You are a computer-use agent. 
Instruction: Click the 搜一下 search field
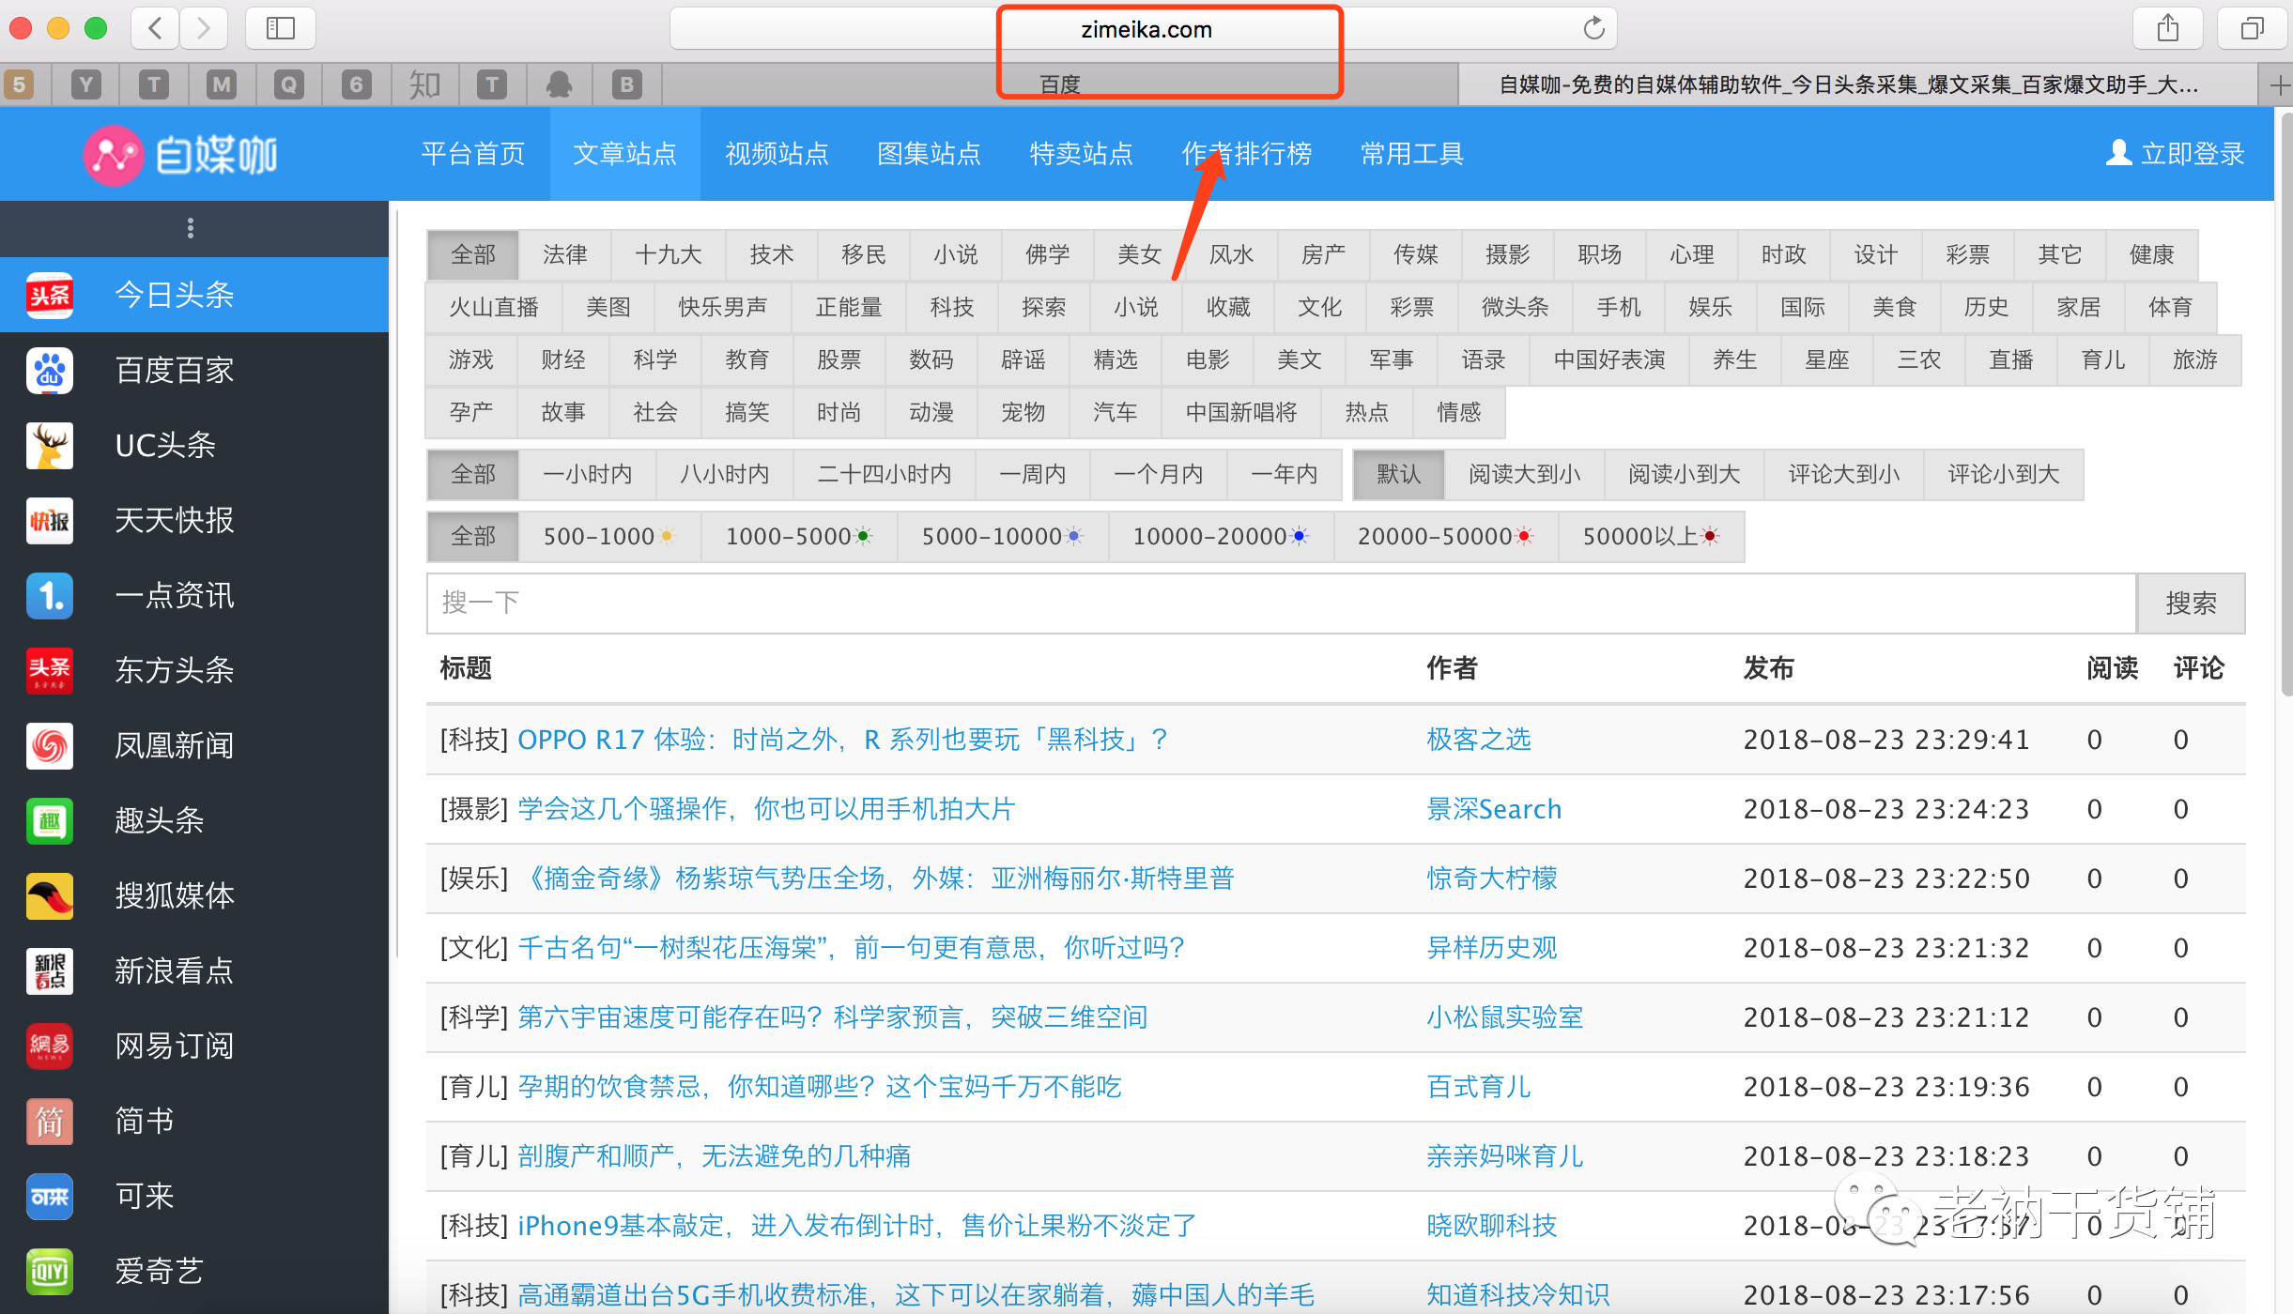click(x=1282, y=603)
